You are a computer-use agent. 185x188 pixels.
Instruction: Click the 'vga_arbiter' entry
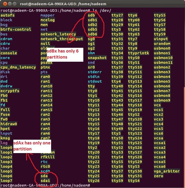[x=167, y=171]
